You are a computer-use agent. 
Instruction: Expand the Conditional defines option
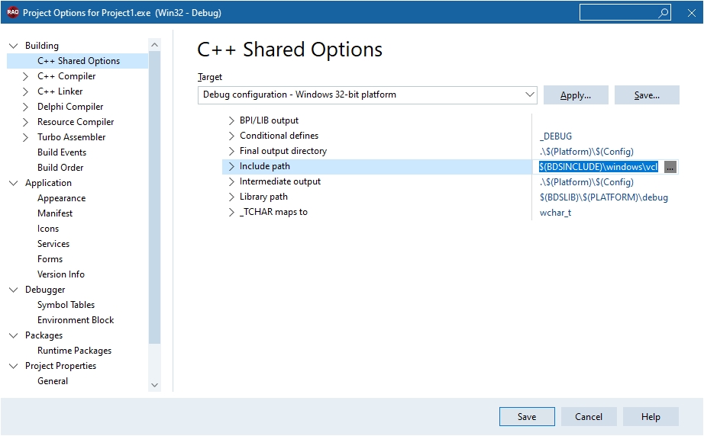(x=231, y=136)
